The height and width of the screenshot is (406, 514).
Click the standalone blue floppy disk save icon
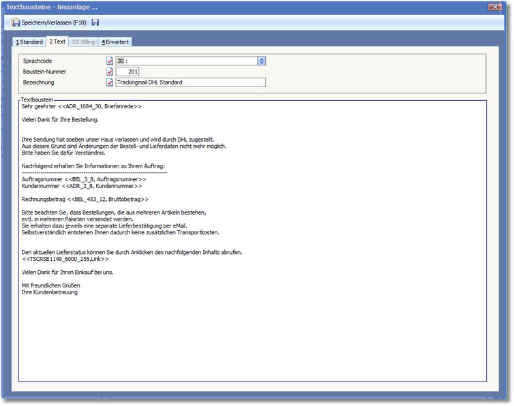(95, 22)
